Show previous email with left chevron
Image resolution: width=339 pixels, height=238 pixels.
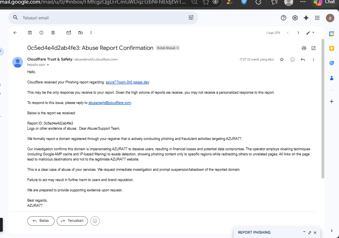pyautogui.click(x=288, y=33)
